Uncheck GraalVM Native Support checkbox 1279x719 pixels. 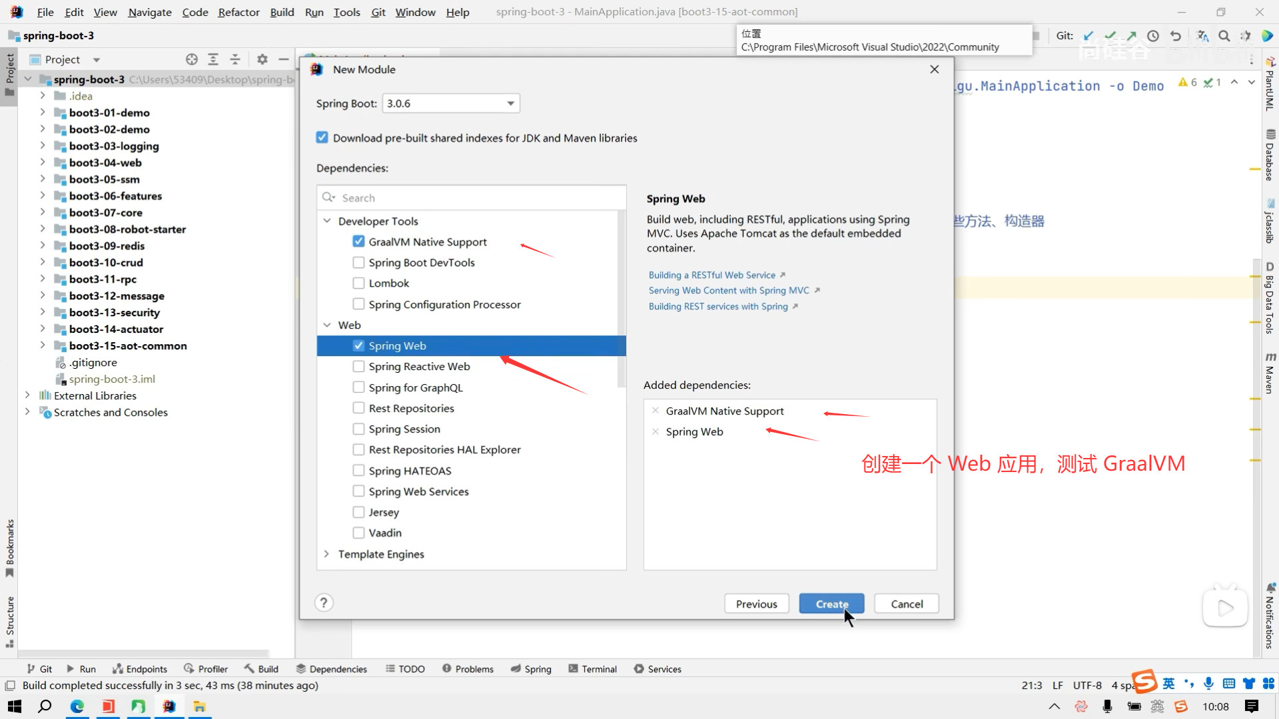coord(358,242)
